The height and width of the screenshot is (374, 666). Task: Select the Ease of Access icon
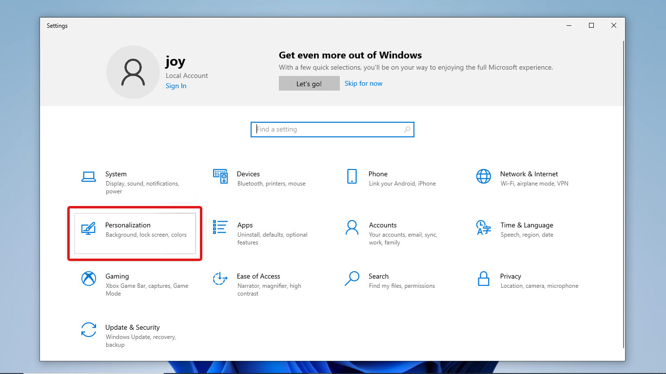220,279
